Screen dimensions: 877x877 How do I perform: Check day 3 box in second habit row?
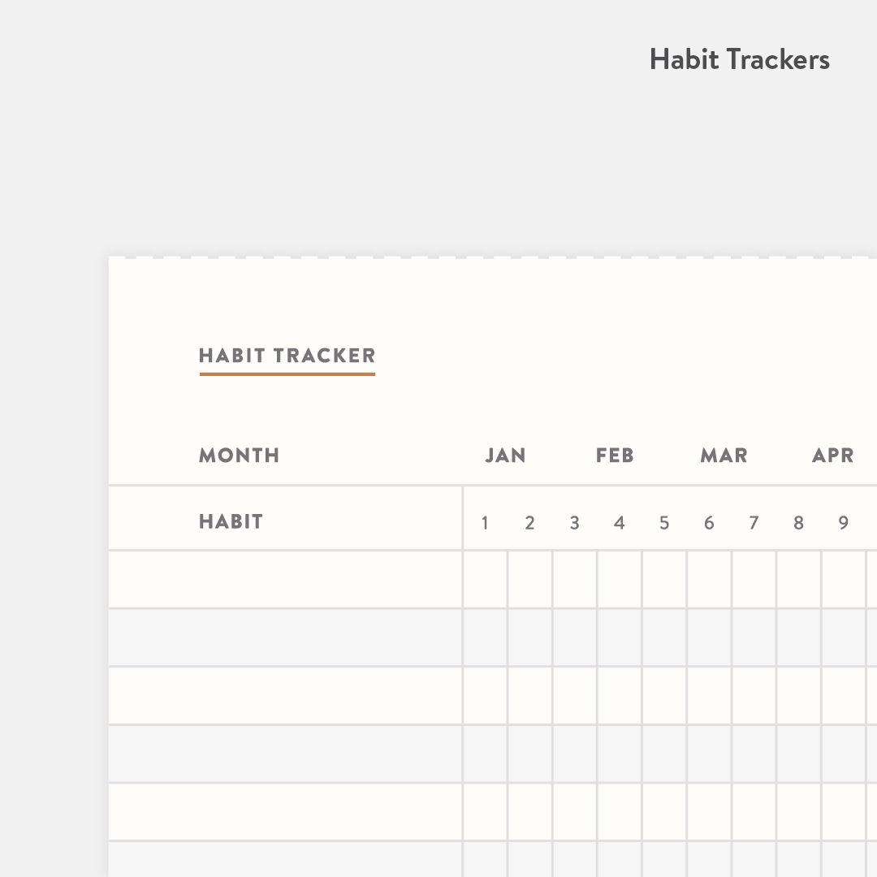pyautogui.click(x=575, y=637)
